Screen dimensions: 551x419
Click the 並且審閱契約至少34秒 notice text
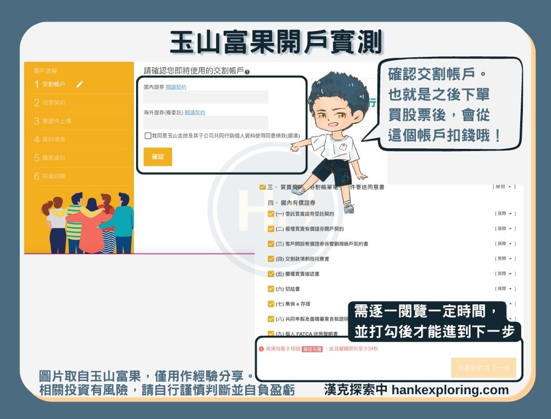click(x=353, y=349)
